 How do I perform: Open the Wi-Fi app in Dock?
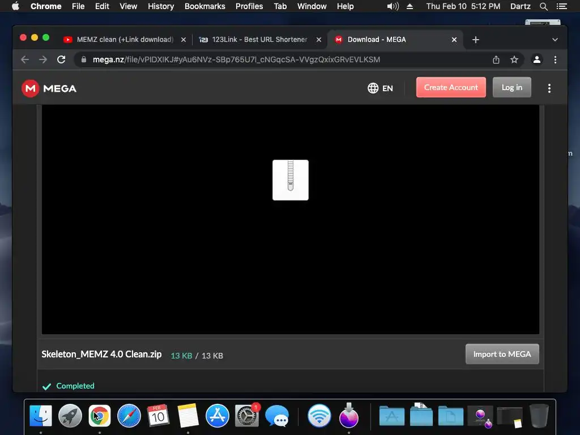(319, 416)
